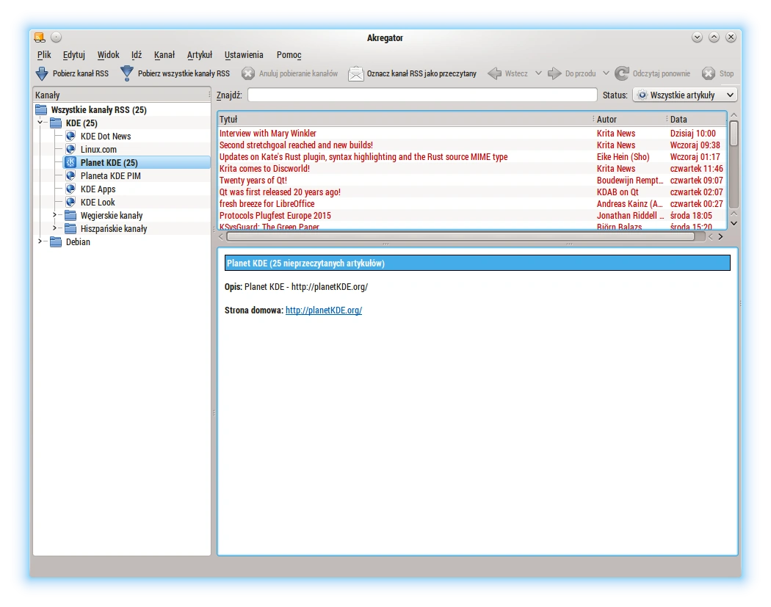Image resolution: width=771 pixels, height=607 pixels.
Task: Select article "Updates on Kate's Rust plugin"
Action: (363, 157)
